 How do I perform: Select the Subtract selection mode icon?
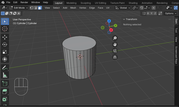[11, 13]
